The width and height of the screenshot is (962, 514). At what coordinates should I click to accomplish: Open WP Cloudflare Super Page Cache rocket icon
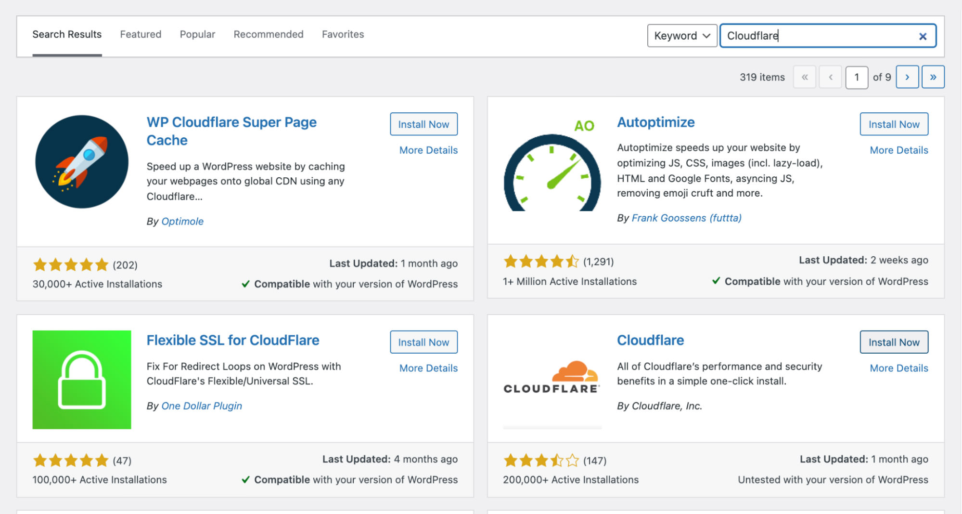pyautogui.click(x=82, y=162)
